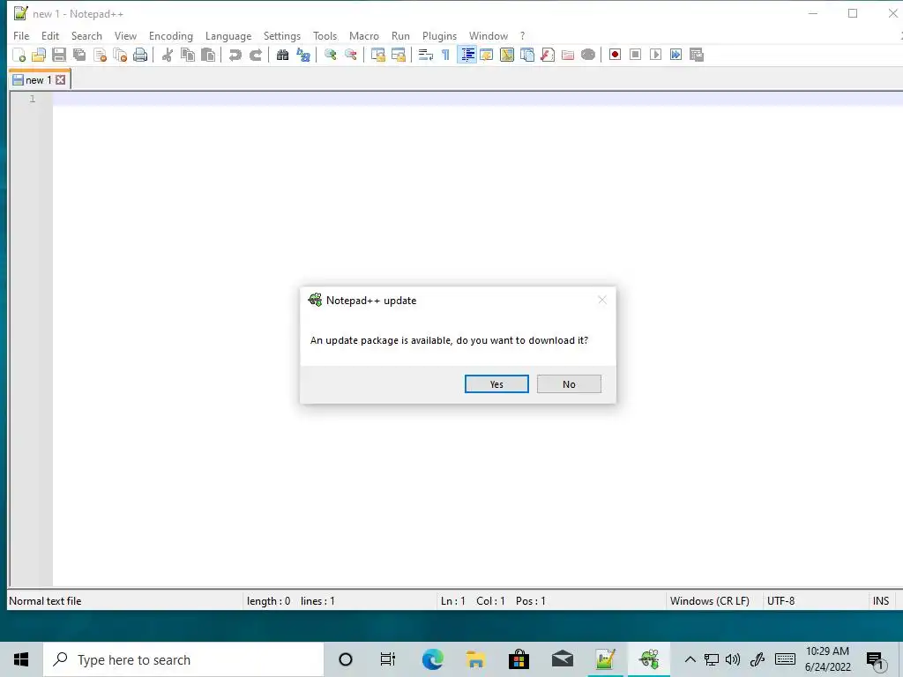The image size is (903, 677).
Task: Redo action toolbar icon
Action: pos(256,55)
